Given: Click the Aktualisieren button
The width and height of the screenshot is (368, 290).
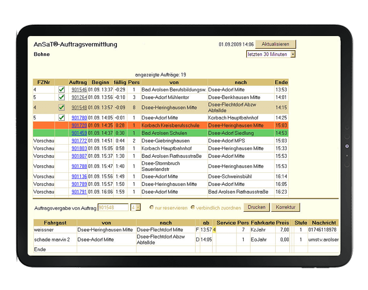Looking at the screenshot, I should (x=275, y=44).
